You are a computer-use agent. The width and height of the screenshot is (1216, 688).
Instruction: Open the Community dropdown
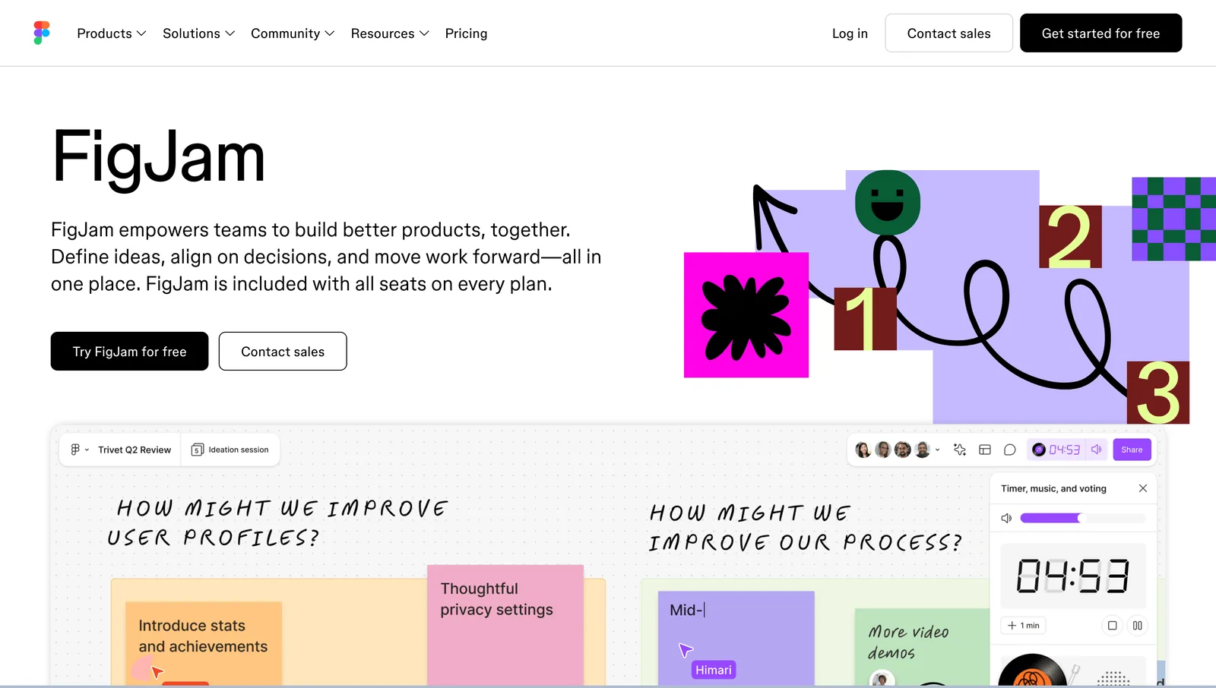[x=293, y=33]
